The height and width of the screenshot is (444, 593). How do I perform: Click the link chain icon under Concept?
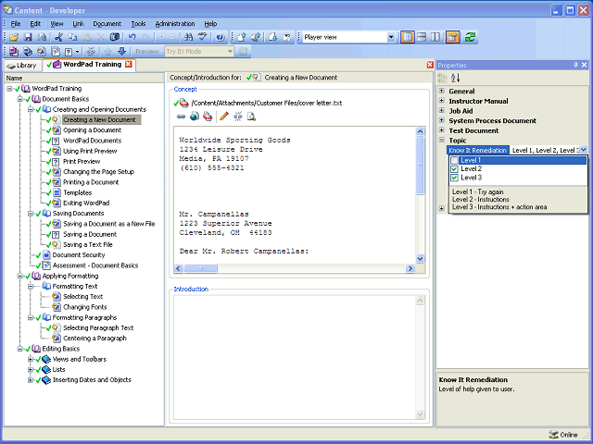pyautogui.click(x=181, y=117)
